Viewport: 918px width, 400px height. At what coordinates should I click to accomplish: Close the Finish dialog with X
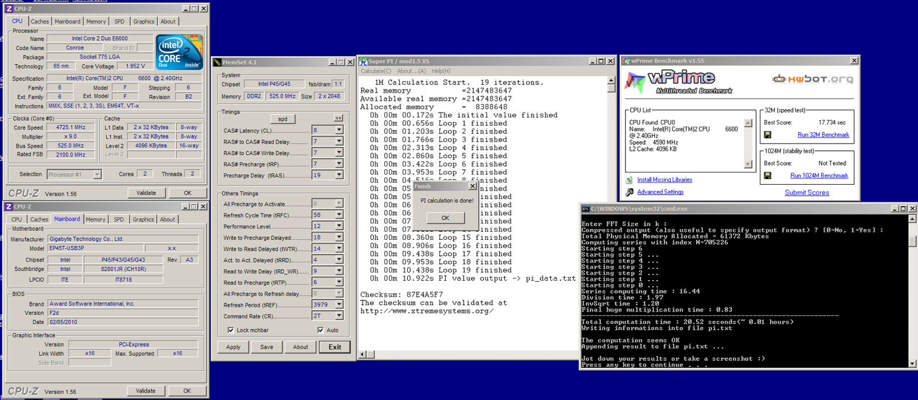tap(473, 187)
